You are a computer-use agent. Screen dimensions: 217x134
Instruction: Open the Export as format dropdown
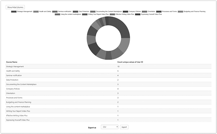[x=110, y=127]
